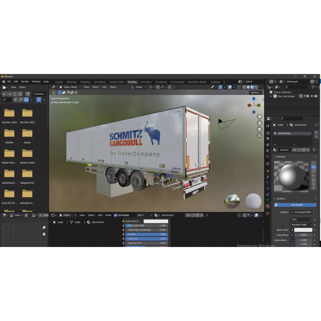
Task: Switch to wireframe viewport shading
Action: [x=244, y=87]
